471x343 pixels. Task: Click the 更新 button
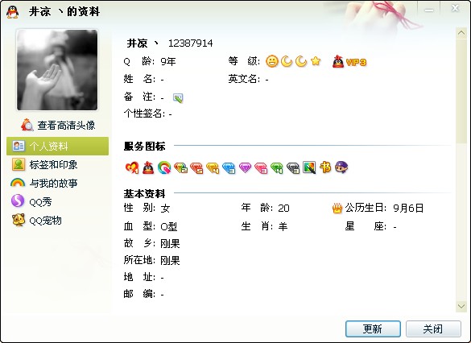[x=373, y=329]
